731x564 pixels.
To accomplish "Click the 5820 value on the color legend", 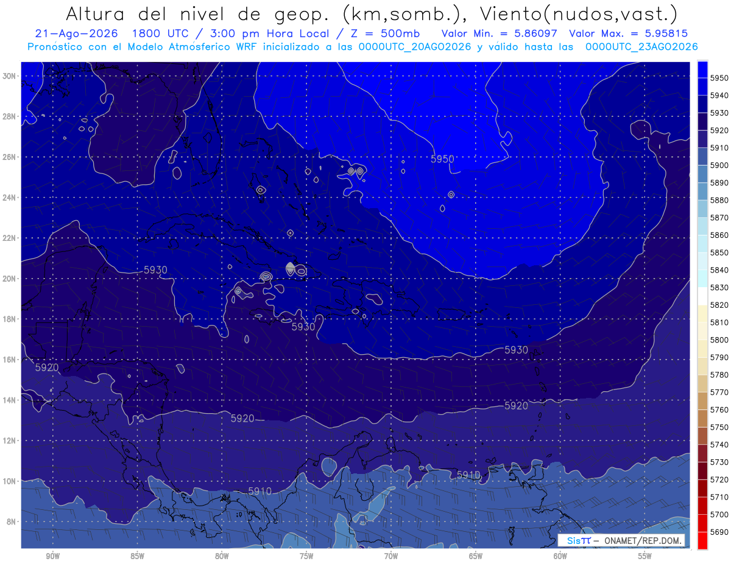I will click(719, 305).
